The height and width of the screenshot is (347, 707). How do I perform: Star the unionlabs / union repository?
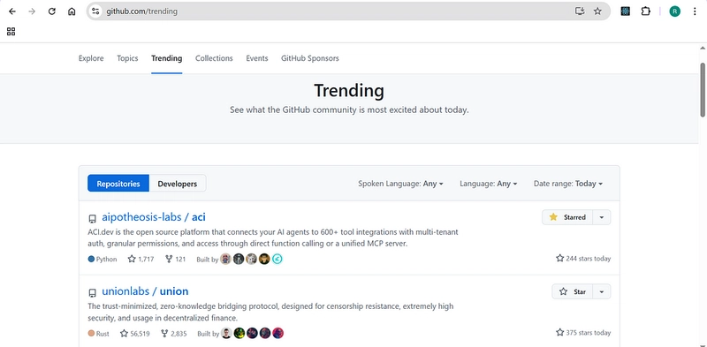tap(572, 291)
